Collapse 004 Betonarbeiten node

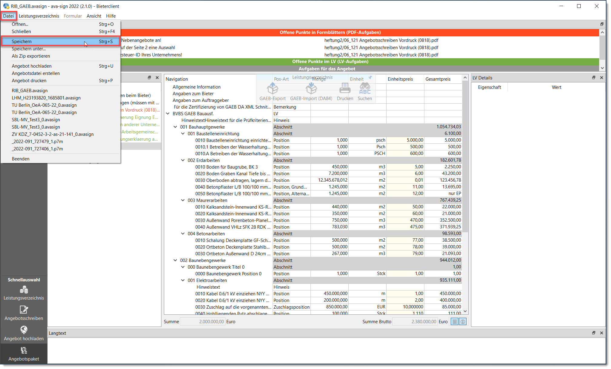click(183, 234)
